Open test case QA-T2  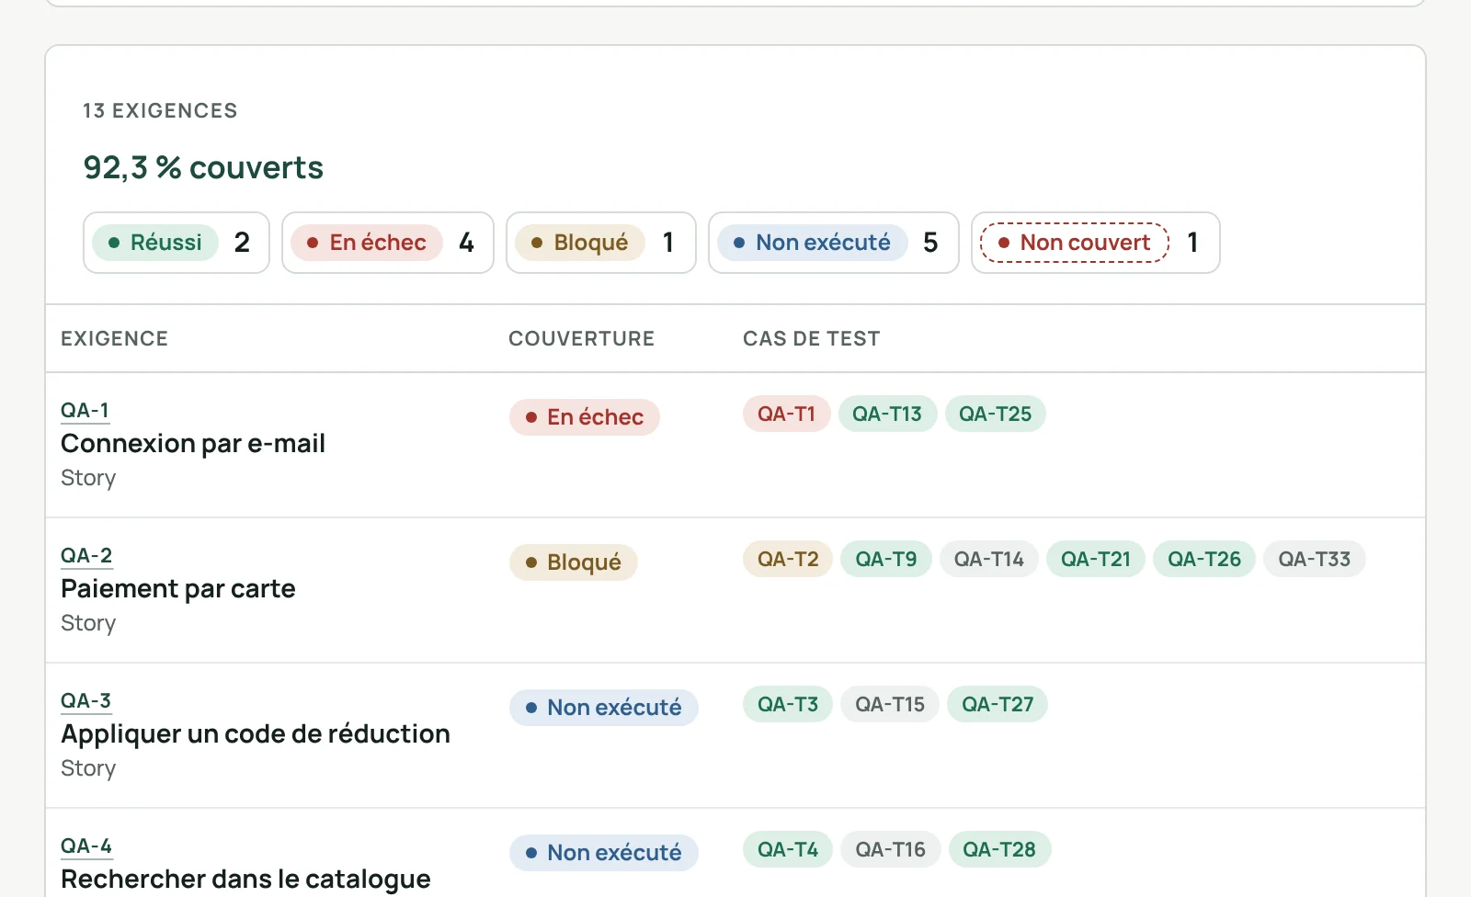[x=788, y=559]
